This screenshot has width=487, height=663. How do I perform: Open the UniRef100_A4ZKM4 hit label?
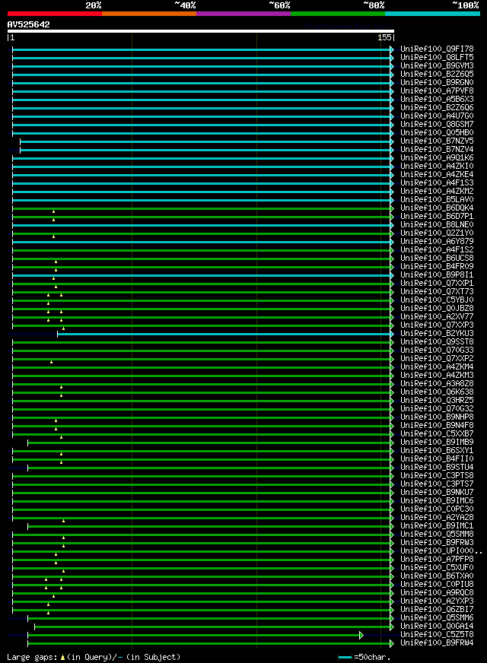point(437,367)
